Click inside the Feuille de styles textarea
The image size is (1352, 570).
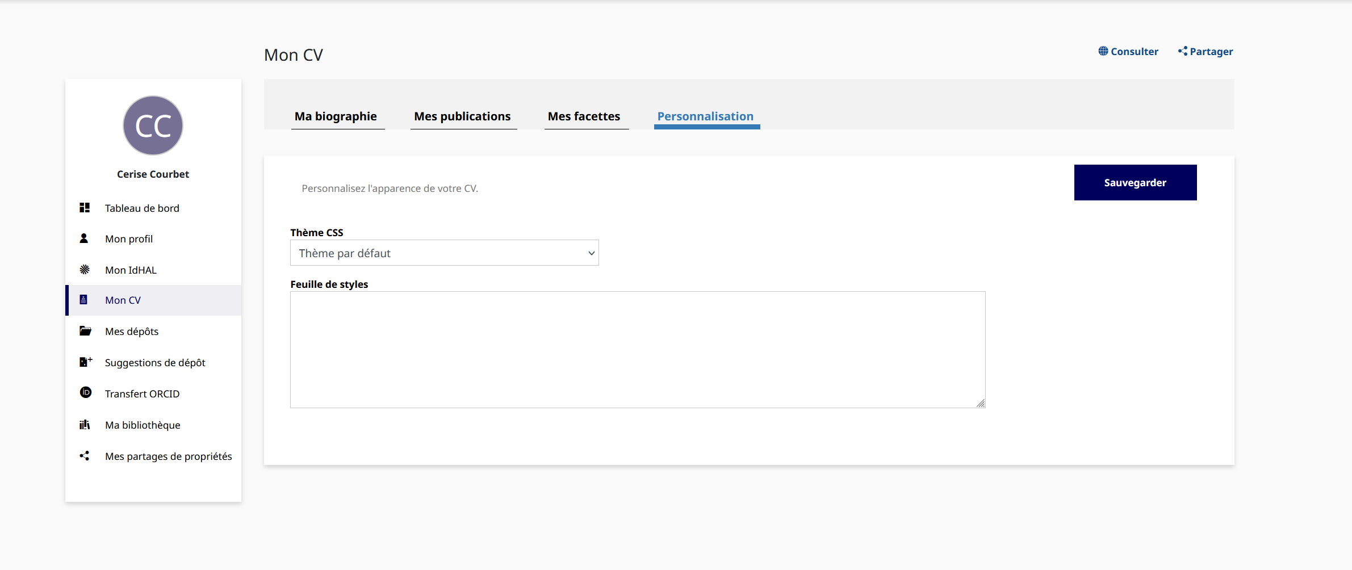click(638, 350)
